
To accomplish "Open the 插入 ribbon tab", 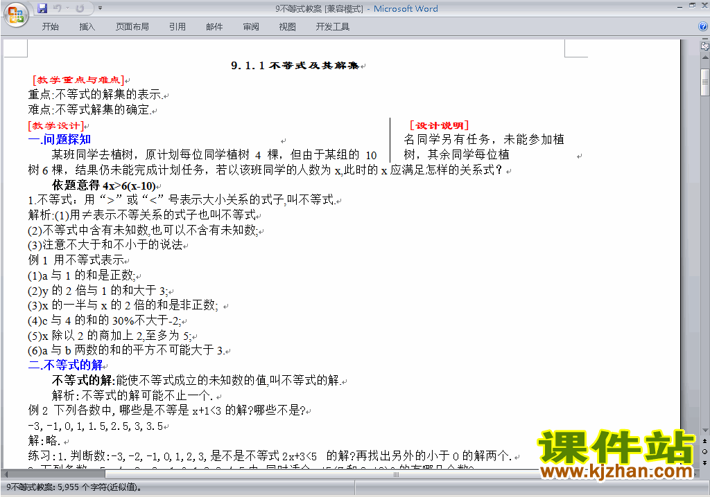I will click(x=87, y=27).
